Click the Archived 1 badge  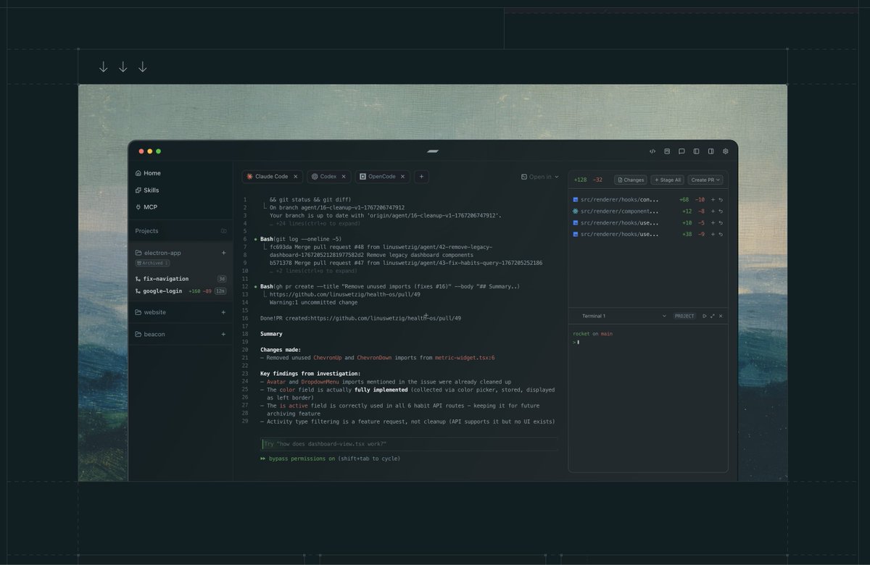[152, 263]
